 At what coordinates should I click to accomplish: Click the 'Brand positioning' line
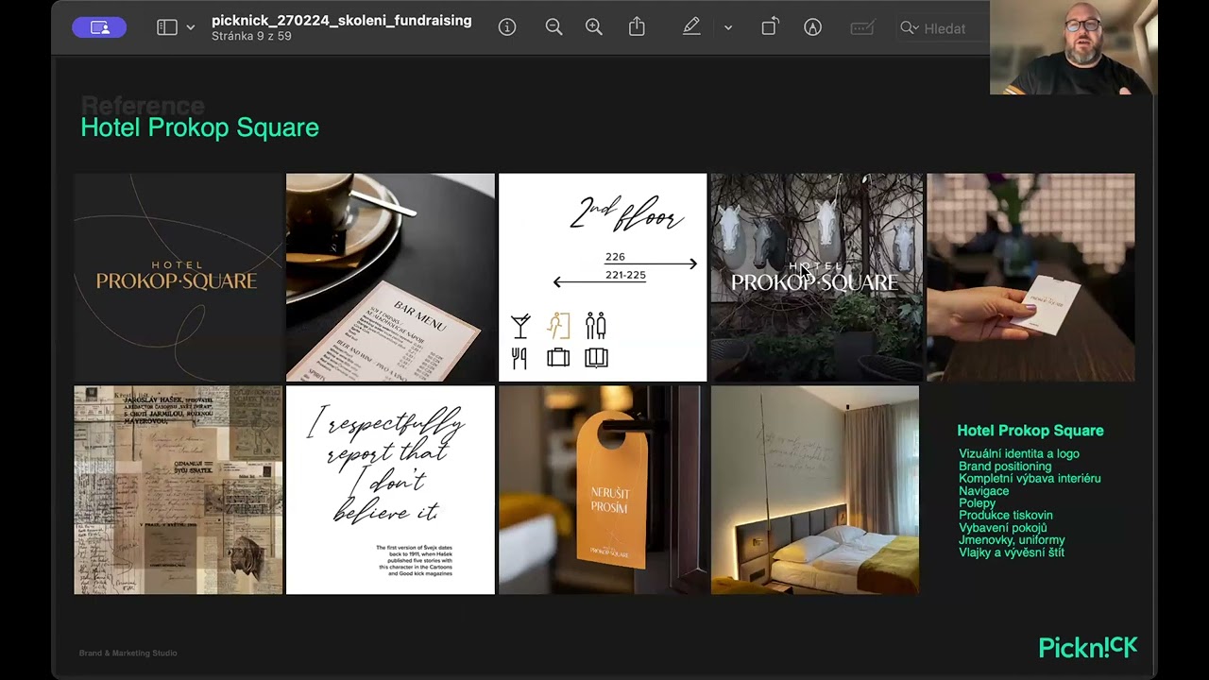(1005, 467)
